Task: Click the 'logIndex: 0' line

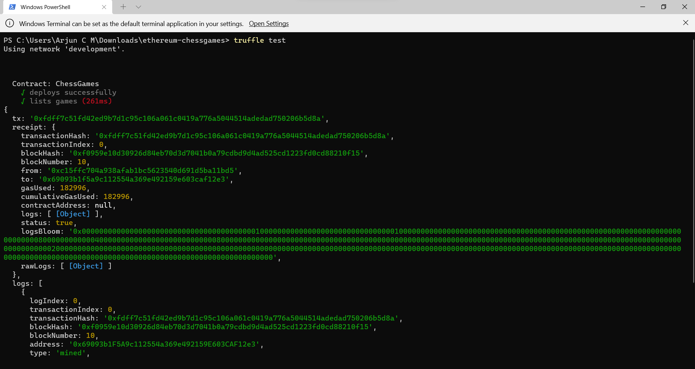Action: (x=55, y=301)
